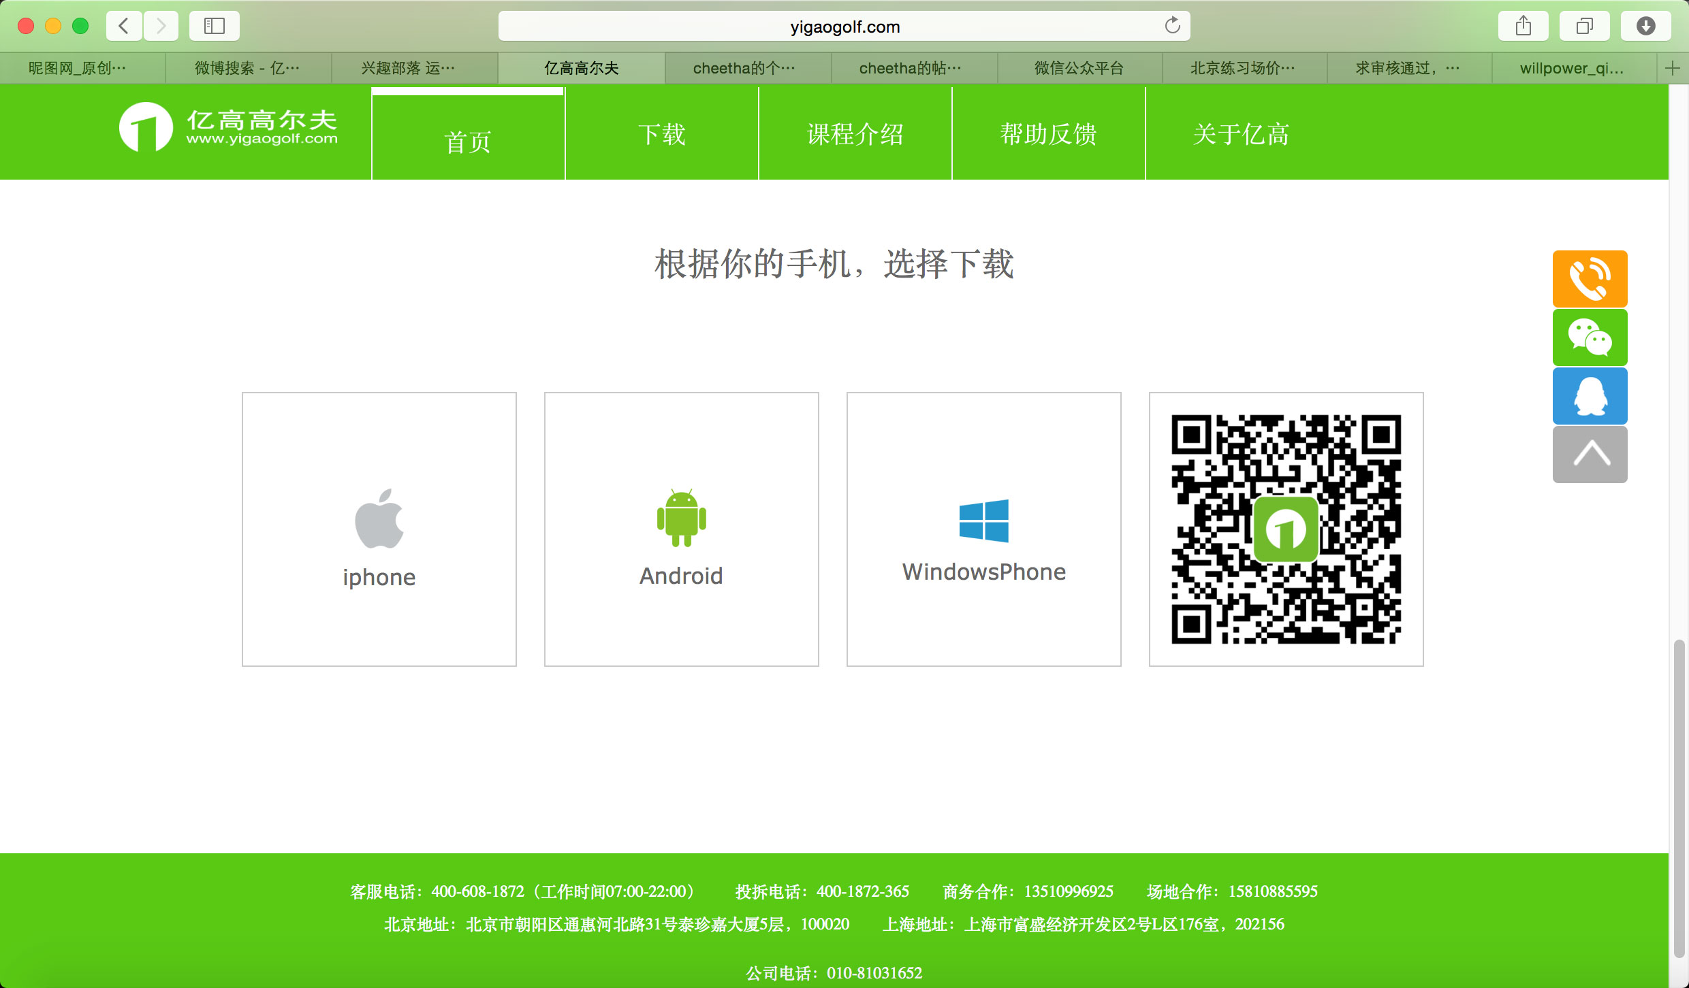Click the green WeChat icon

(1590, 337)
